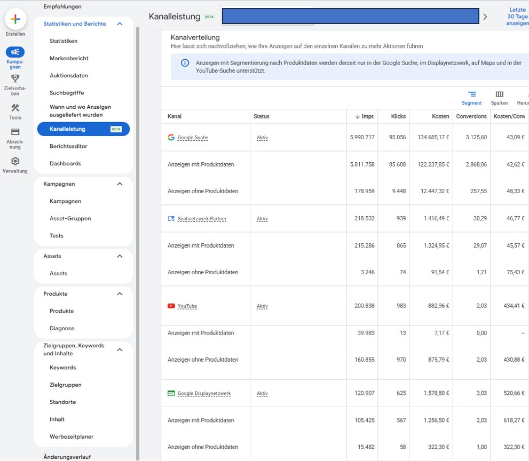529x461 pixels.
Task: Click the Spalten columns icon
Action: coord(499,94)
